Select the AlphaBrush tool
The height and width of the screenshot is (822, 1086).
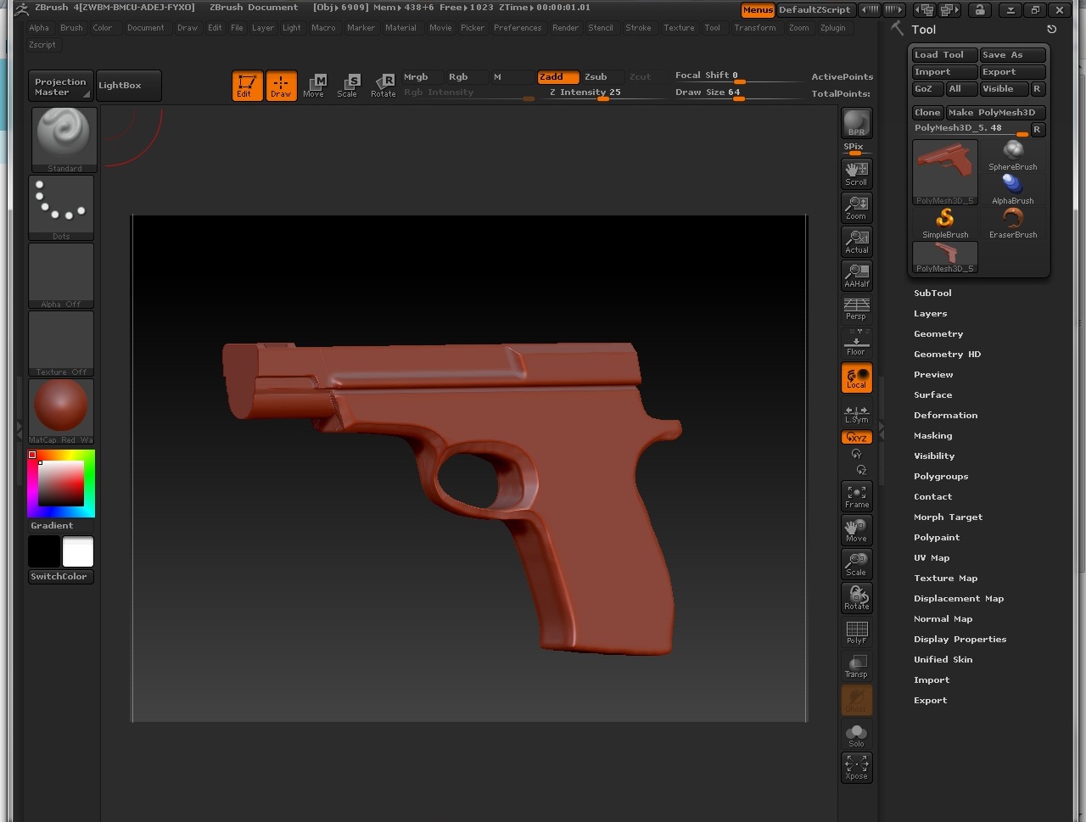coord(1013,190)
